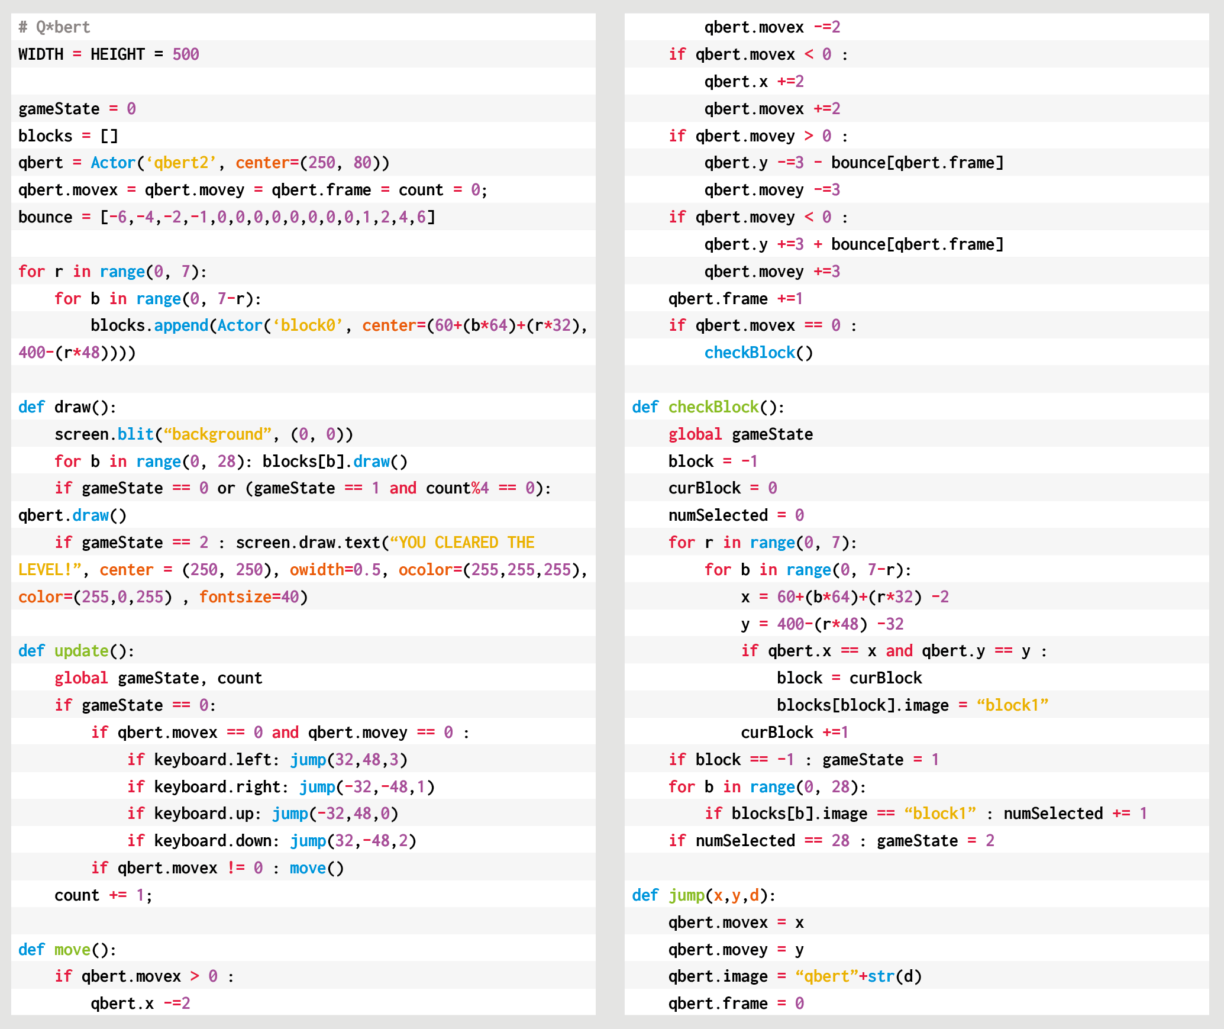Click the blocks[block].image = "block1" line
Viewport: 1224px width, 1029px height.
(x=912, y=705)
